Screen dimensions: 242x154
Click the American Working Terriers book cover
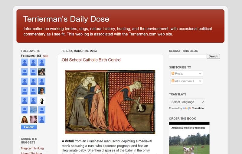click(189, 138)
